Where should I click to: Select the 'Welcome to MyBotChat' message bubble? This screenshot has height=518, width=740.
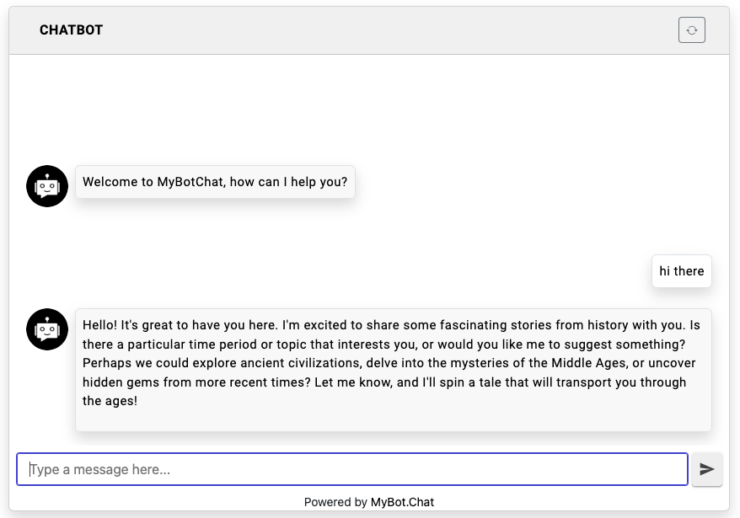point(215,182)
